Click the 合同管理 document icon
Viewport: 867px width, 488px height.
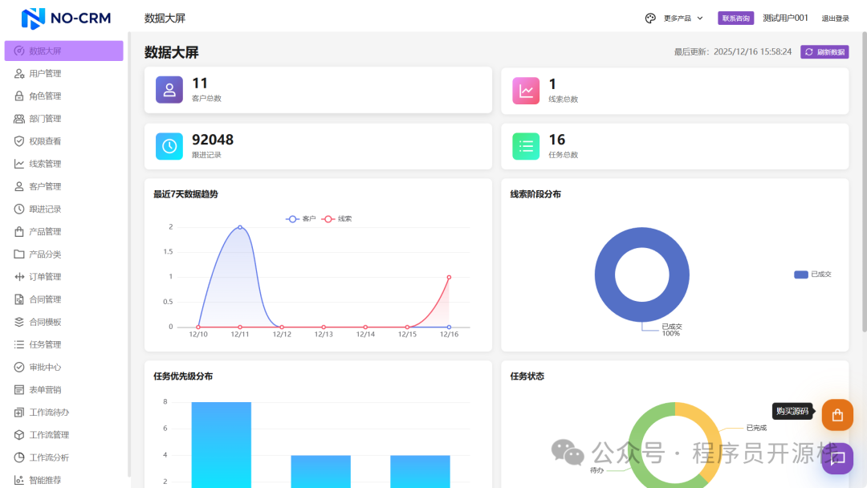(x=18, y=299)
